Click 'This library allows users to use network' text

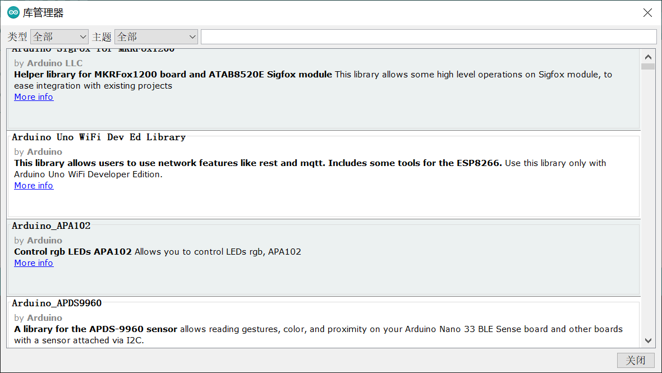click(258, 163)
